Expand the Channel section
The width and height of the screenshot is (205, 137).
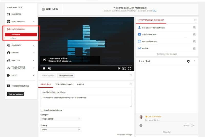(34, 53)
